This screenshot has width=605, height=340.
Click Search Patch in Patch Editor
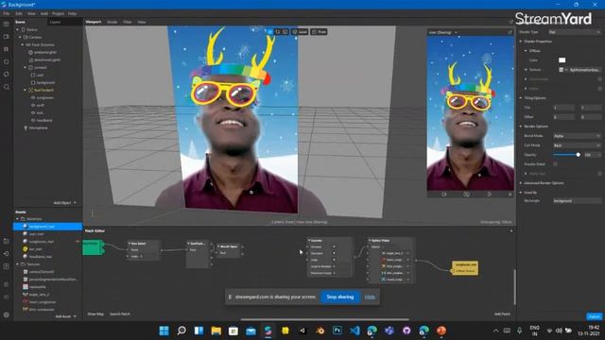[x=120, y=314]
